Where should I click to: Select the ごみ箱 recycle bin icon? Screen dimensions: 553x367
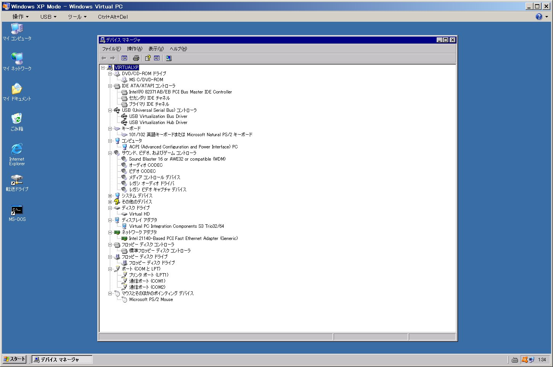point(17,122)
